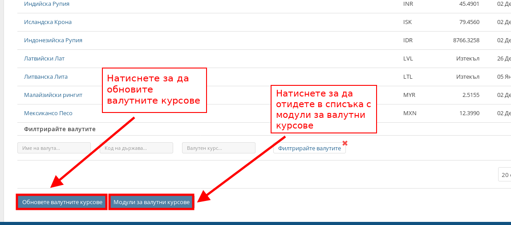Click the 'Изтекъл' status in the LVL row

pos(467,59)
